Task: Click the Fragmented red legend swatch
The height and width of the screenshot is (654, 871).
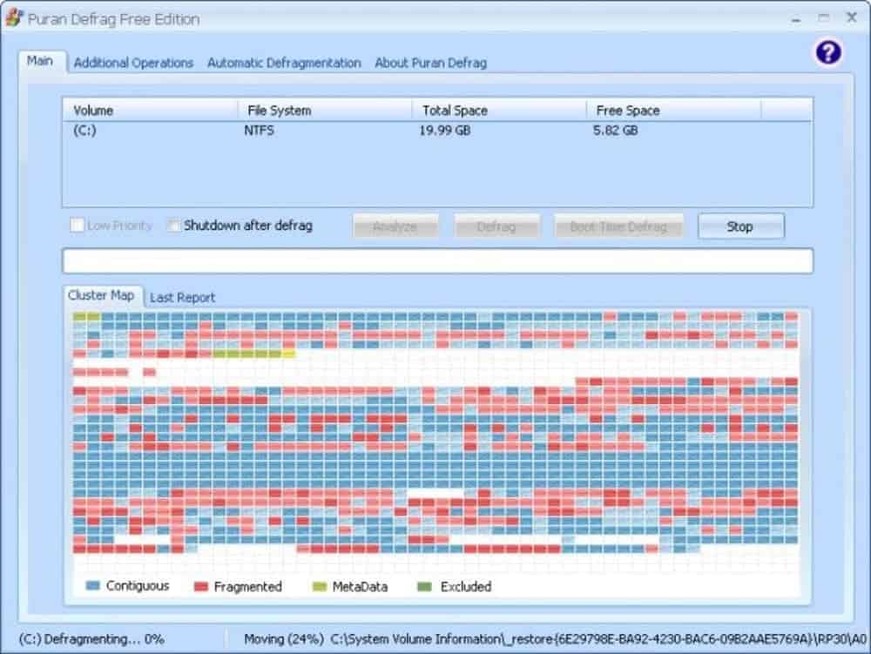Action: tap(200, 587)
